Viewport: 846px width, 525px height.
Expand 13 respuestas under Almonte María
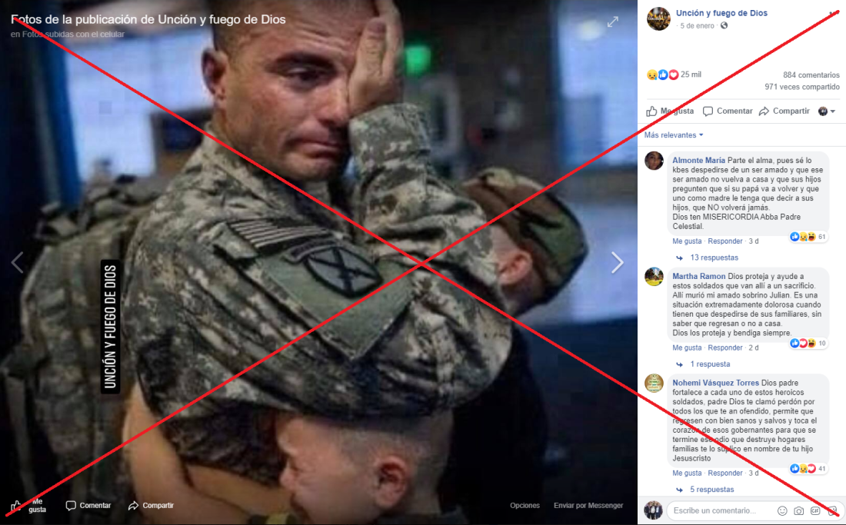(714, 258)
